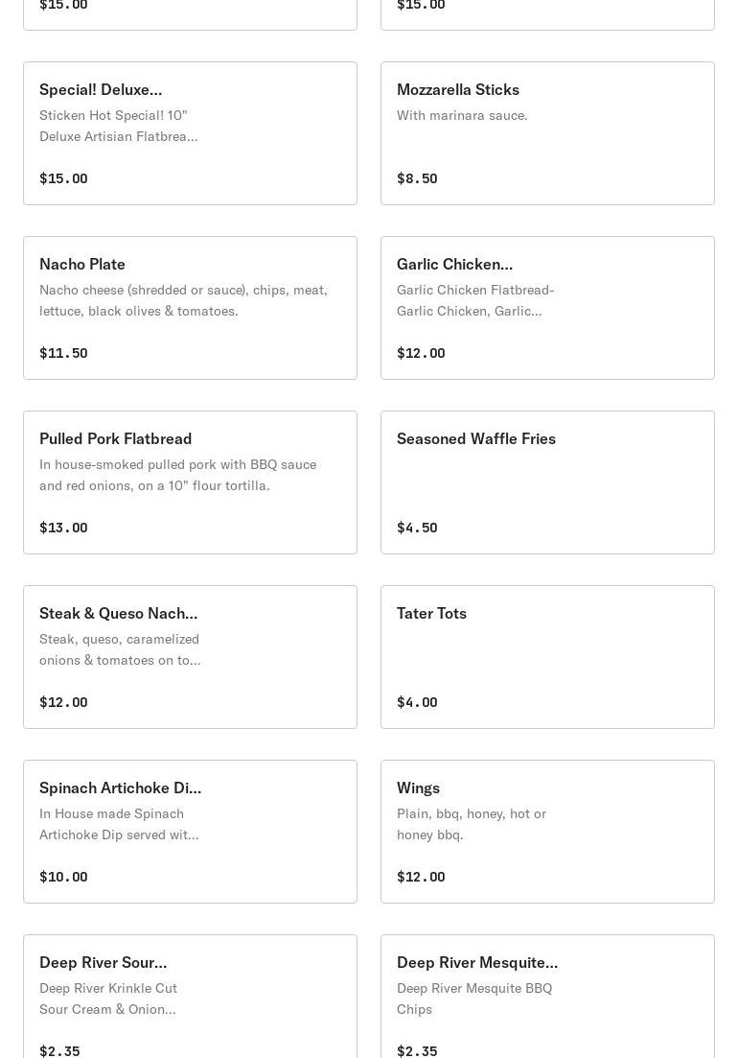Open the Special! Deluxe flatbread item
Screen dimensions: 738x1058
click(x=190, y=133)
